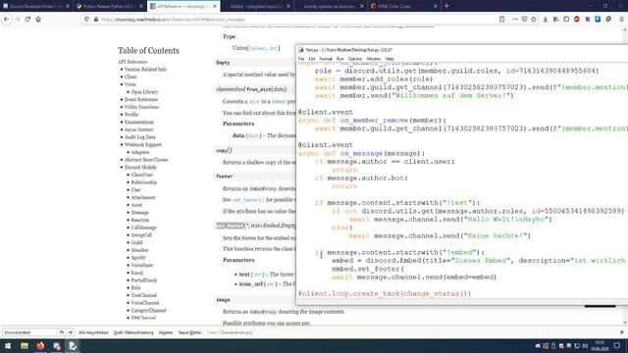This screenshot has height=353, width=628.
Task: Open API Reference link in contents
Action: 132,62
